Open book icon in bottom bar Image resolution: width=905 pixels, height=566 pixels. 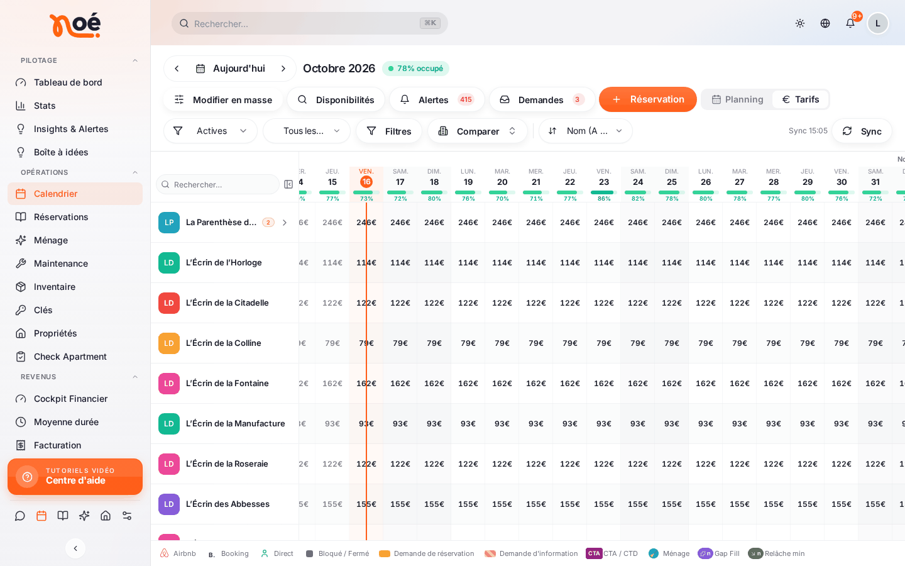pyautogui.click(x=63, y=516)
